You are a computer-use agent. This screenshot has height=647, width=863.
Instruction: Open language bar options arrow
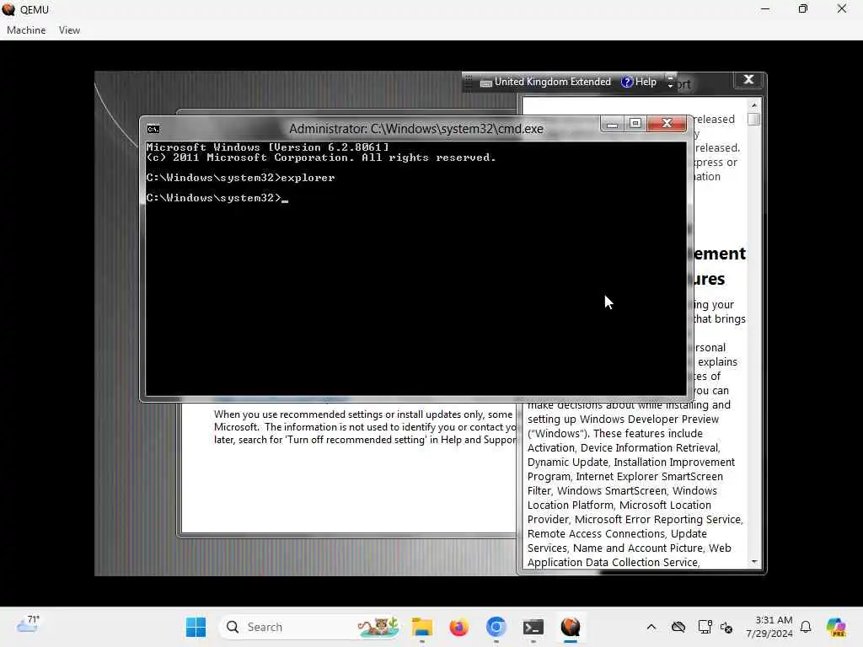tap(670, 82)
